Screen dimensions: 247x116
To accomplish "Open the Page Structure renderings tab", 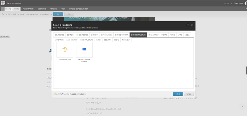I will pyautogui.click(x=86, y=40).
